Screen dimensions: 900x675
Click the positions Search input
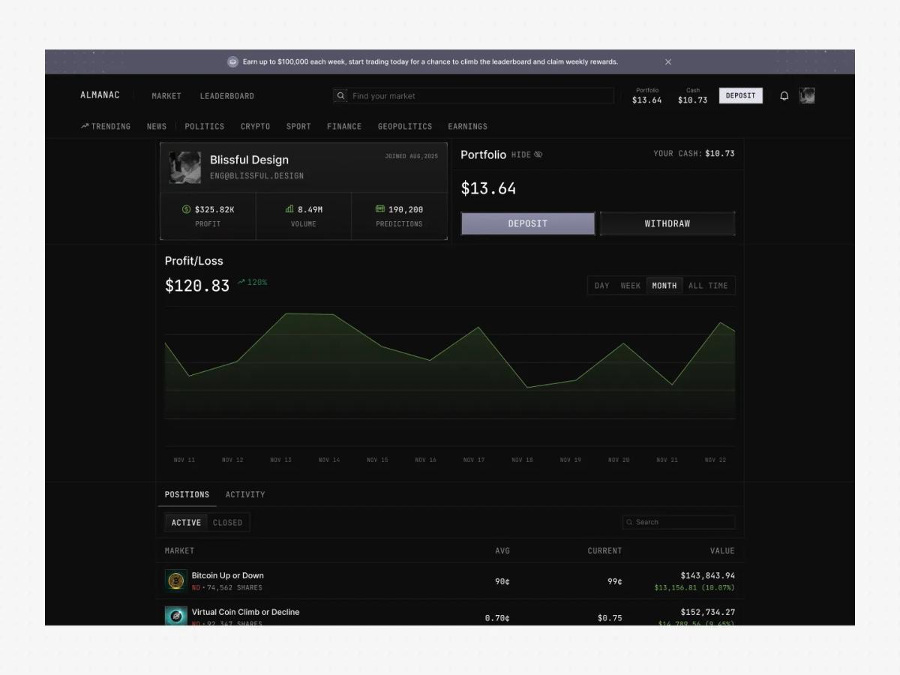pos(679,522)
